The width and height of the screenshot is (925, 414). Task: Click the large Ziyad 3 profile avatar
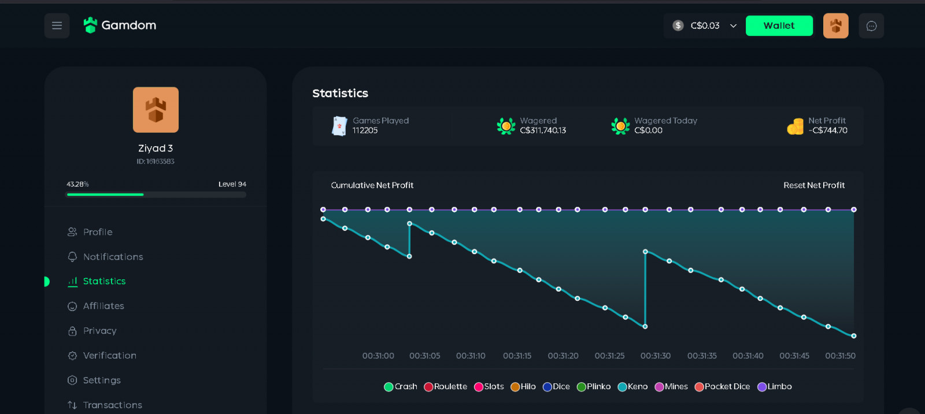tap(156, 110)
